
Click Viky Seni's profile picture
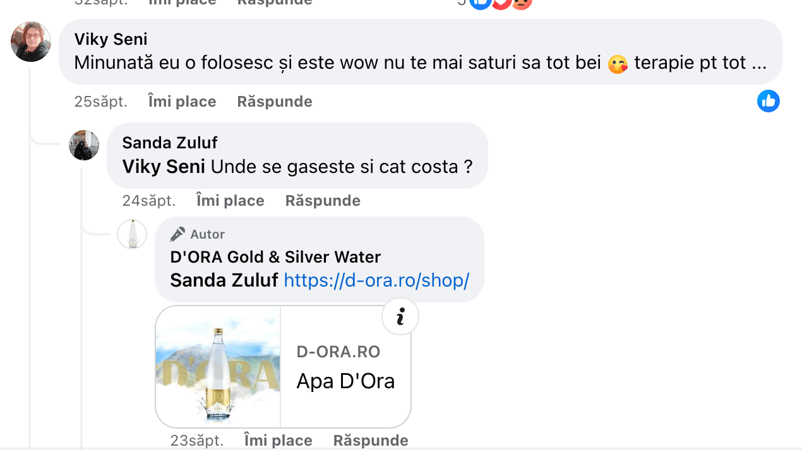[31, 42]
